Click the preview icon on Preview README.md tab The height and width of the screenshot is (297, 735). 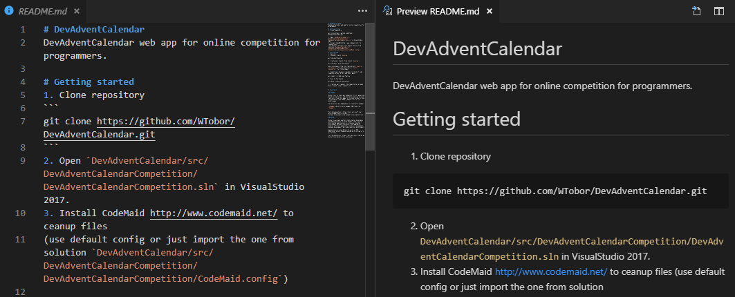388,11
